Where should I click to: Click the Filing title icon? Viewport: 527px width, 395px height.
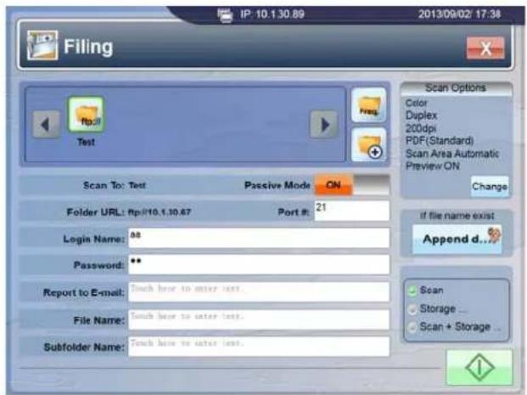click(x=42, y=46)
